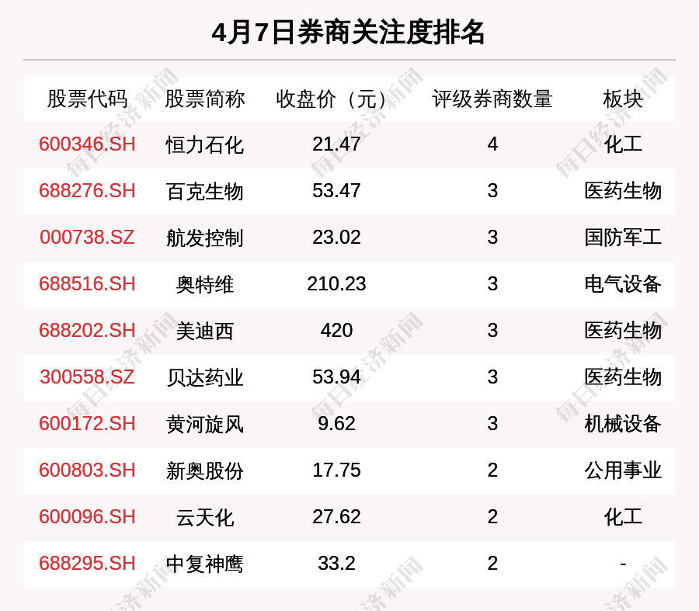The height and width of the screenshot is (611, 699).
Task: Click sector 医药生物 in 百克生物 row
Action: click(x=623, y=191)
